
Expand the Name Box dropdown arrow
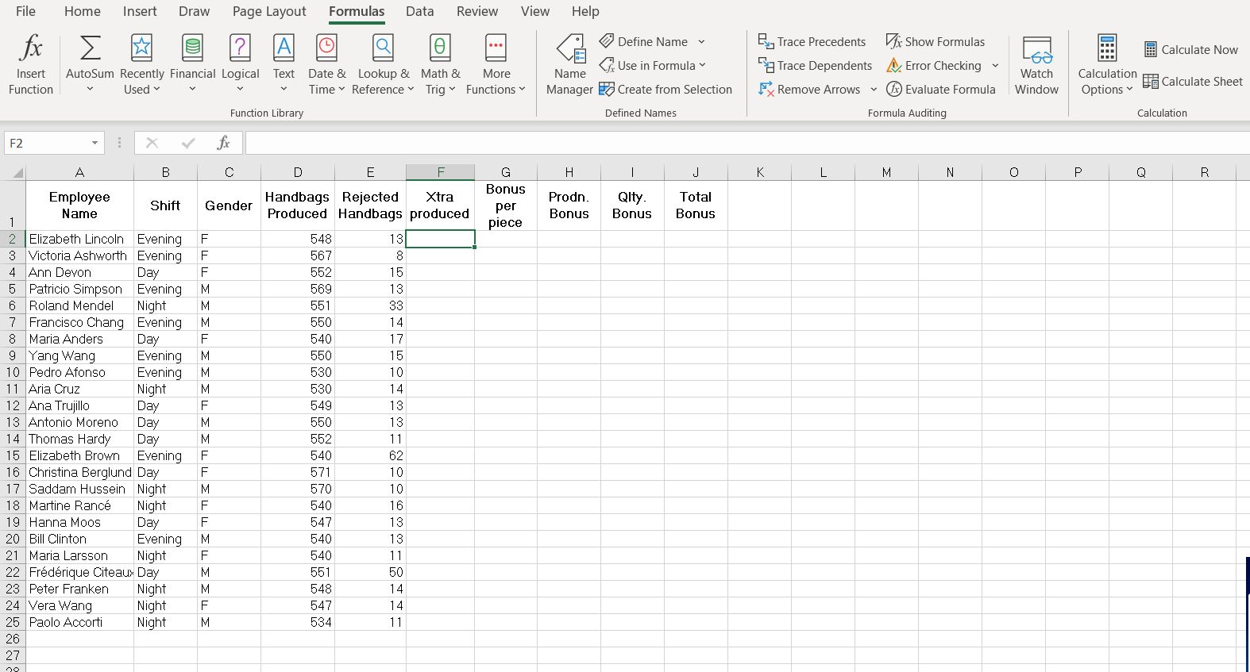click(95, 143)
